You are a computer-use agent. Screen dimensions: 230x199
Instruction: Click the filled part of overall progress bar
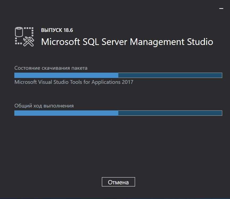[66, 113]
